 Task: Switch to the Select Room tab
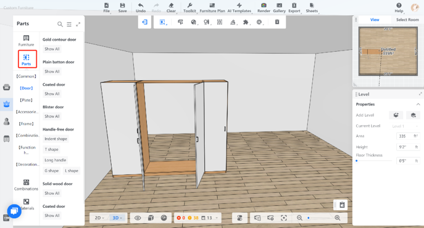point(407,20)
